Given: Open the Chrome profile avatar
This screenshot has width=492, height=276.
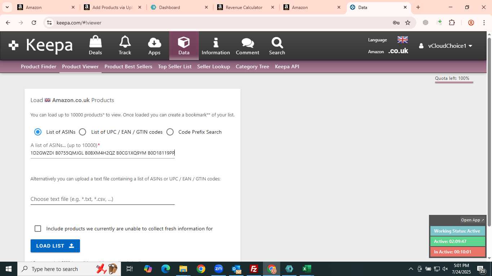Looking at the screenshot, I should coord(471,23).
